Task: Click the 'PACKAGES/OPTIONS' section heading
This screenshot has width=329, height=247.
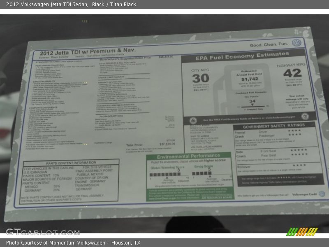Action: tap(111, 117)
